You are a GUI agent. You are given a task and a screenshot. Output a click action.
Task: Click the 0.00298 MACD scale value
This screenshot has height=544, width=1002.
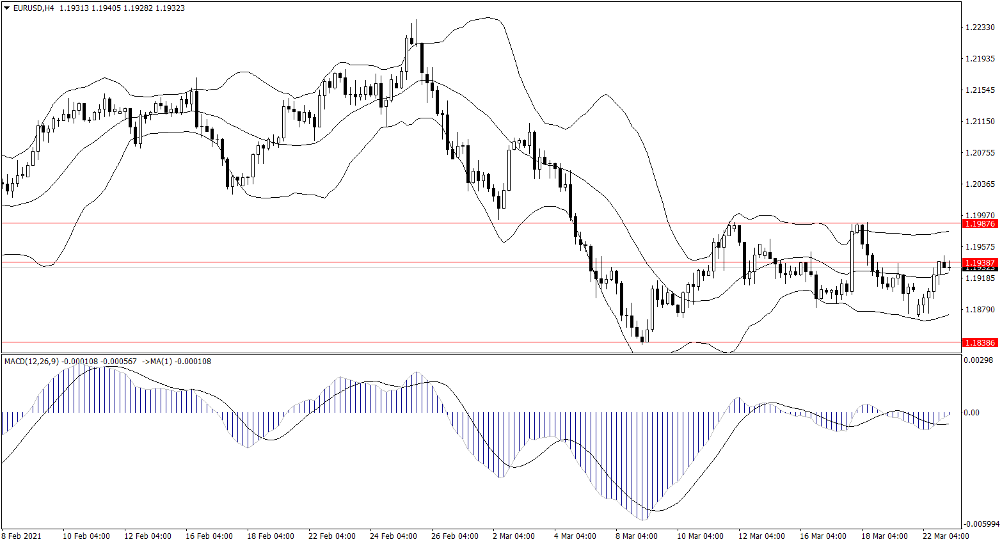(x=979, y=360)
